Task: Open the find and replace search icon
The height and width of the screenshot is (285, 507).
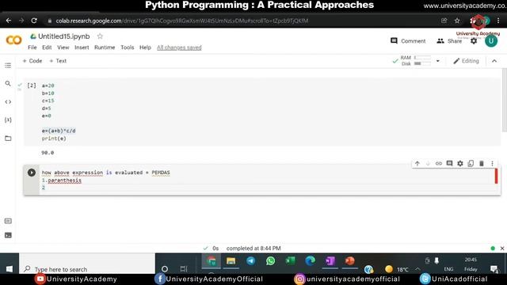Action: tap(8, 84)
